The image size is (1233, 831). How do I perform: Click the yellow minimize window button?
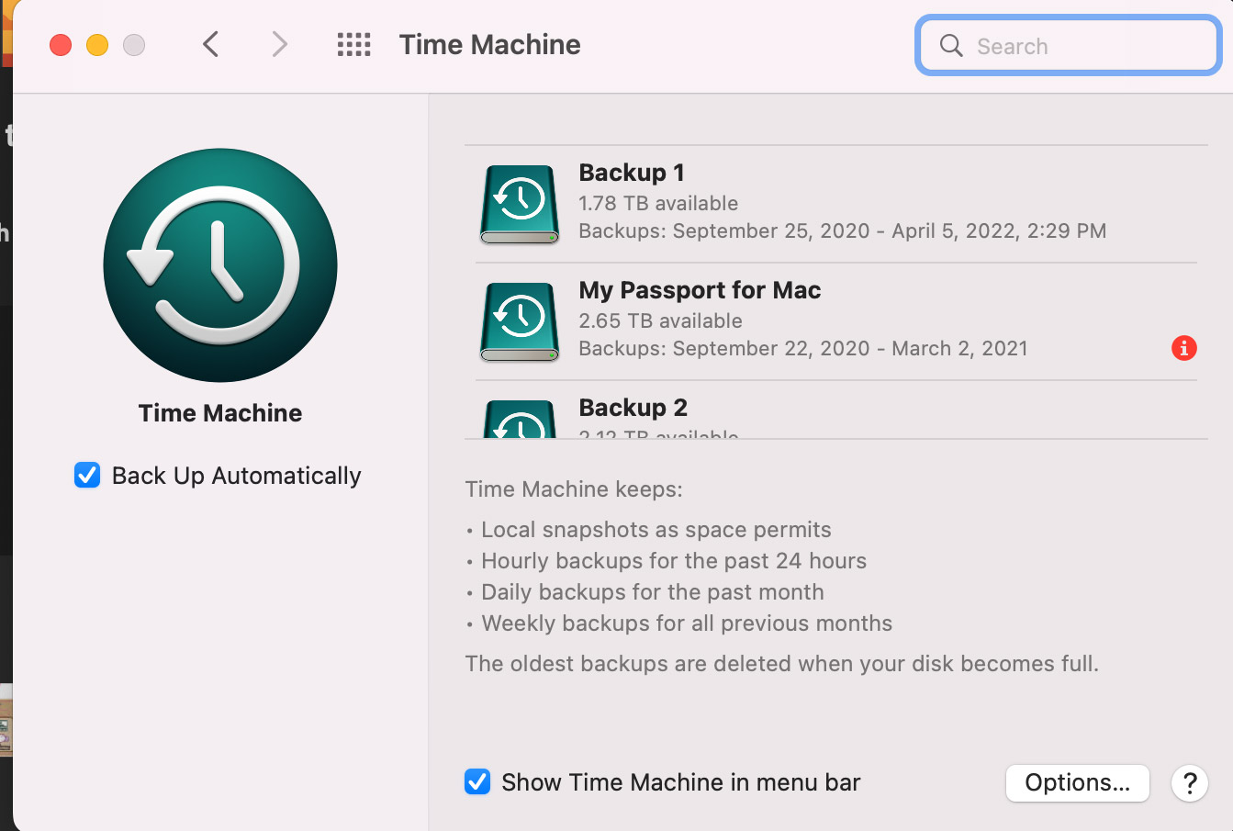(97, 45)
